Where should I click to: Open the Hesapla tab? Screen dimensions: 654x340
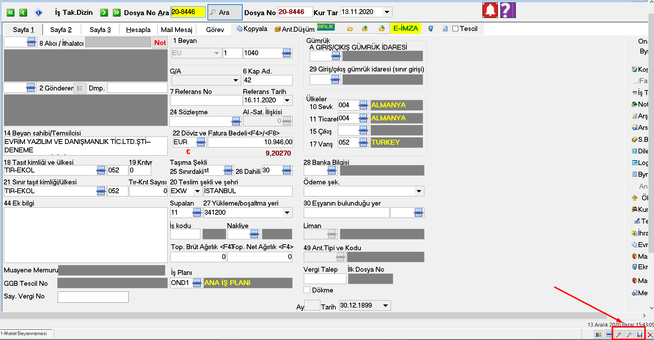point(138,30)
